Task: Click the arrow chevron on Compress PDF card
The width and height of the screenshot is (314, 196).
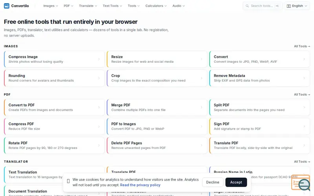Action: [99, 126]
